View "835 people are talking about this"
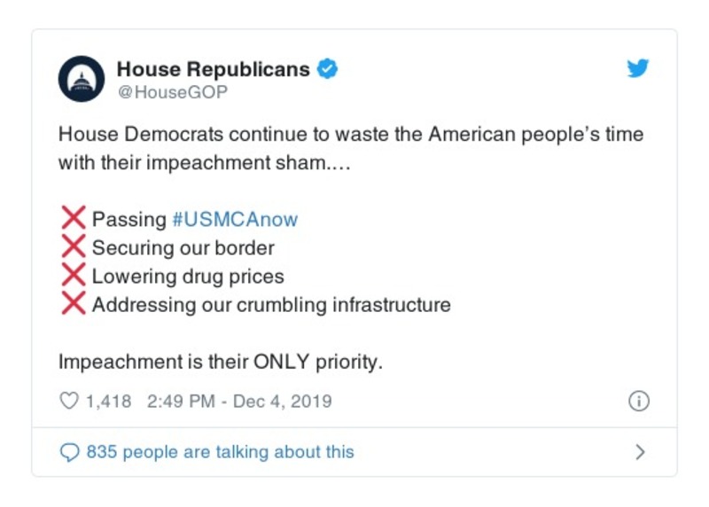This screenshot has width=709, height=507. (220, 452)
